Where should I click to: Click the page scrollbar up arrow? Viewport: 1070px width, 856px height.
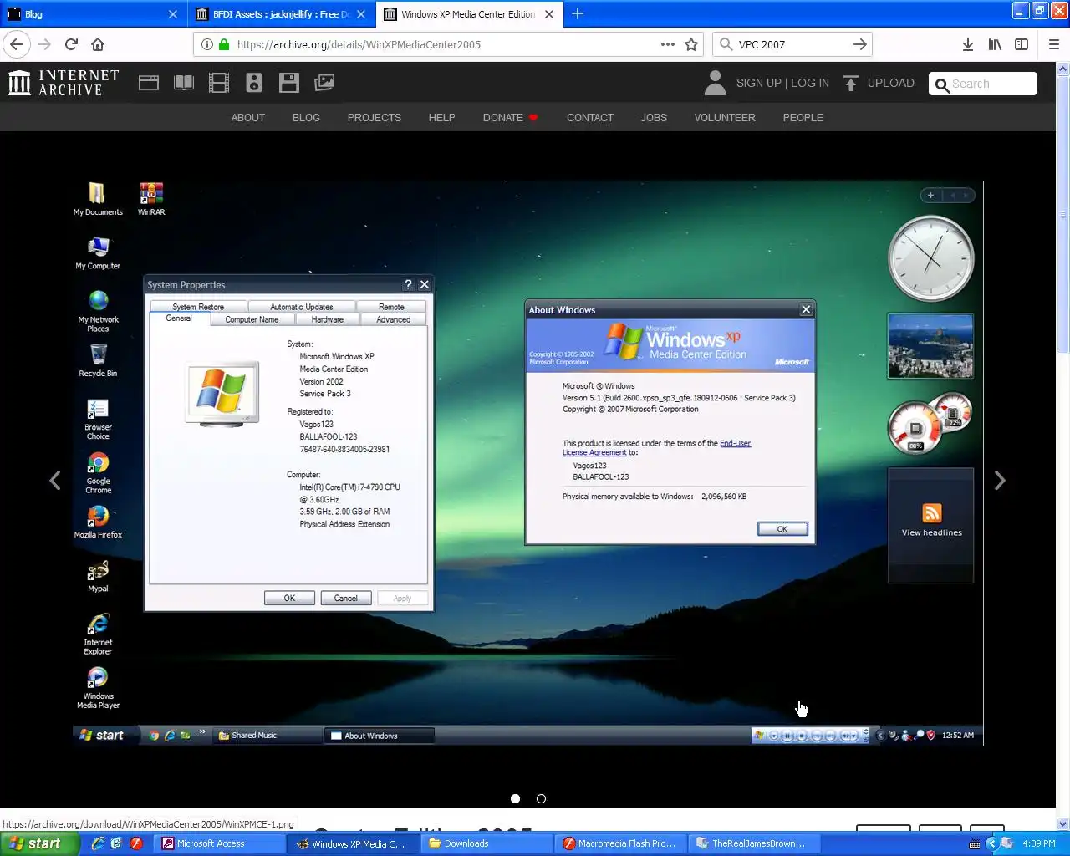click(x=1062, y=69)
